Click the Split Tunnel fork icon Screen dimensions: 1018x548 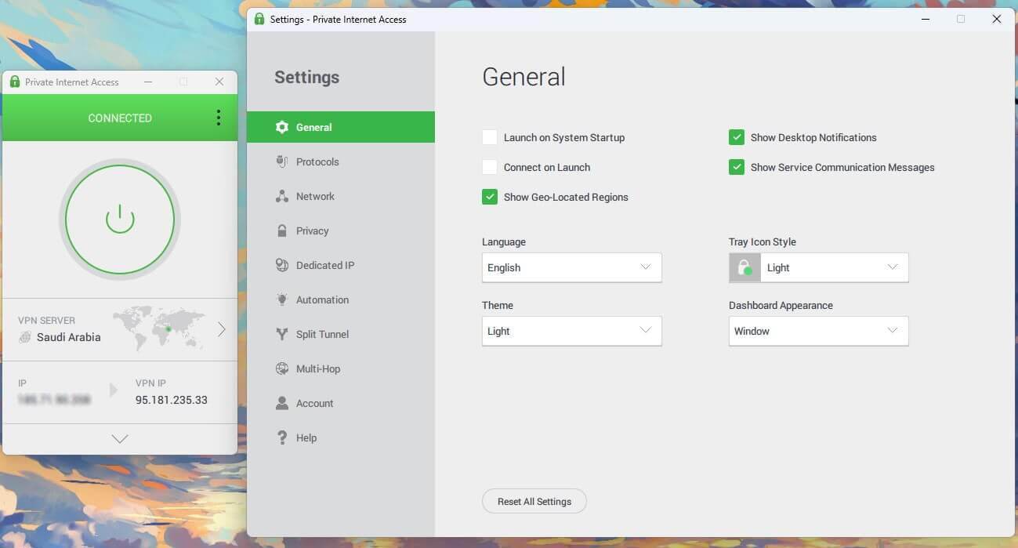click(x=282, y=334)
